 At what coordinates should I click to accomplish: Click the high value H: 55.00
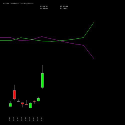point(64,6)
